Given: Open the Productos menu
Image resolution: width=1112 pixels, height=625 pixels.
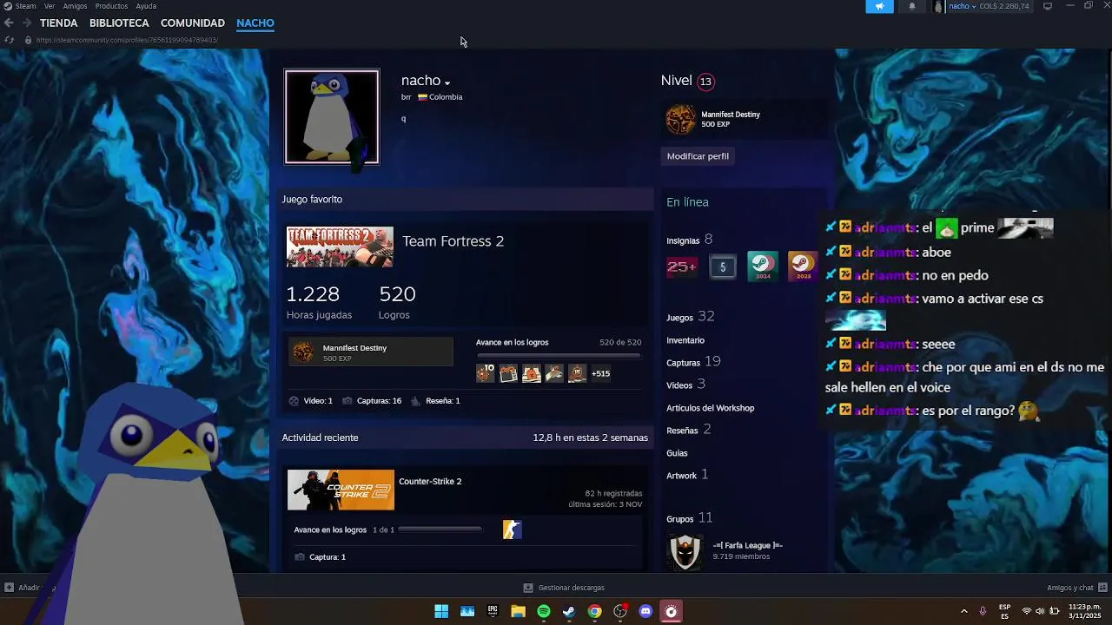Looking at the screenshot, I should click(111, 6).
